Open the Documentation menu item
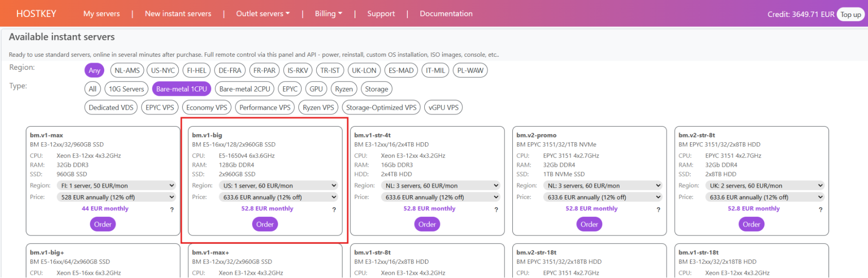The height and width of the screenshot is (278, 868). [446, 14]
